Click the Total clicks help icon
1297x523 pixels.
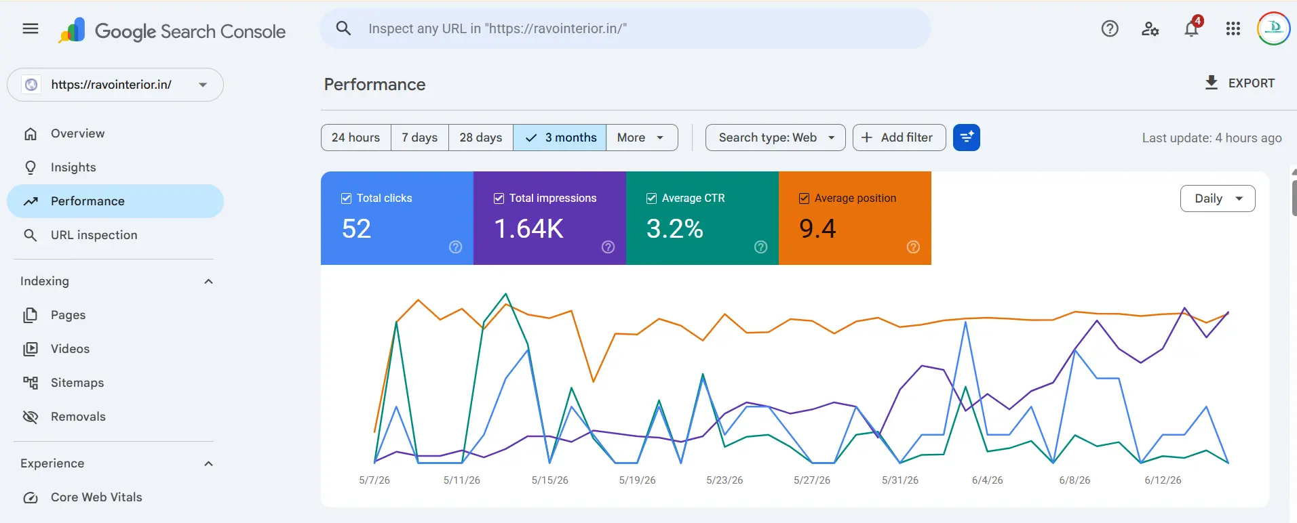456,247
